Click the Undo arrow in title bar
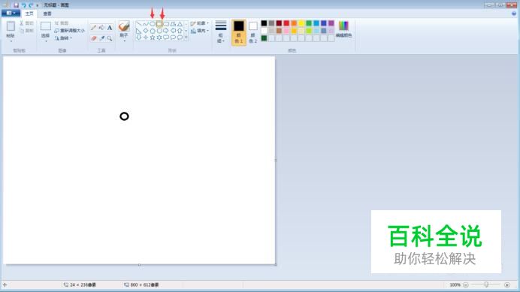The width and height of the screenshot is (520, 292). point(23,5)
